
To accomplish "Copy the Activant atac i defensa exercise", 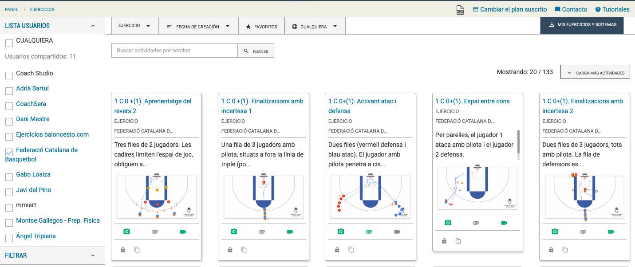I will pos(351,250).
